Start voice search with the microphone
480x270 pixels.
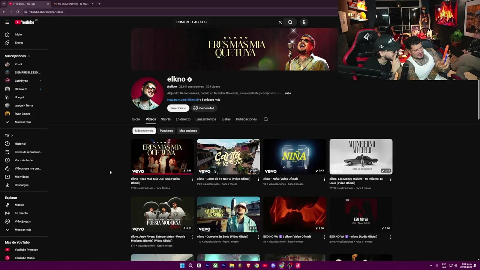(304, 22)
